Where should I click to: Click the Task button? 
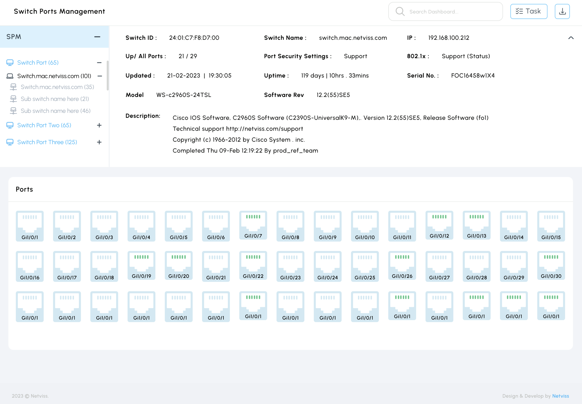(529, 11)
